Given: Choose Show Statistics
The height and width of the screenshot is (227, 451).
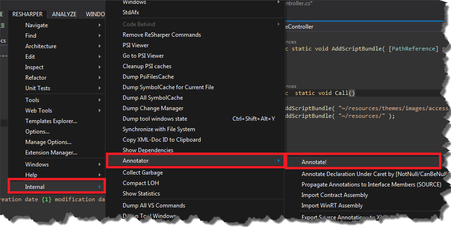Looking at the screenshot, I should tap(195, 194).
